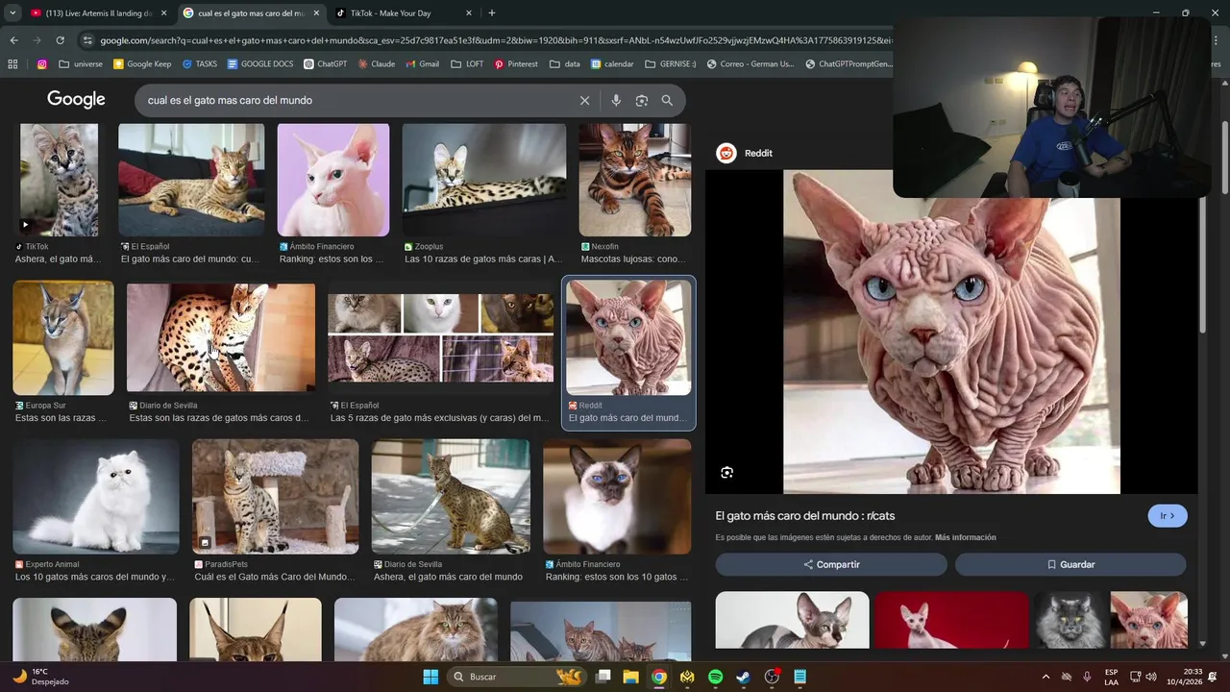Open TikTok Ashera cat video thumbnail
This screenshot has width=1230, height=692.
59,180
